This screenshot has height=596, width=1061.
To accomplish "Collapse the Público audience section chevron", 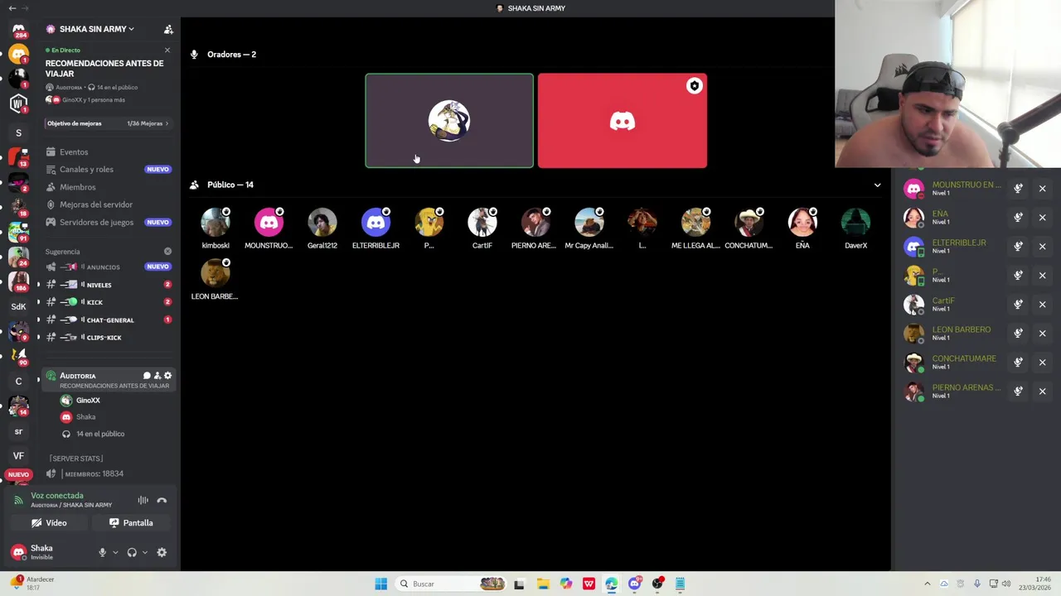I will coord(877,185).
